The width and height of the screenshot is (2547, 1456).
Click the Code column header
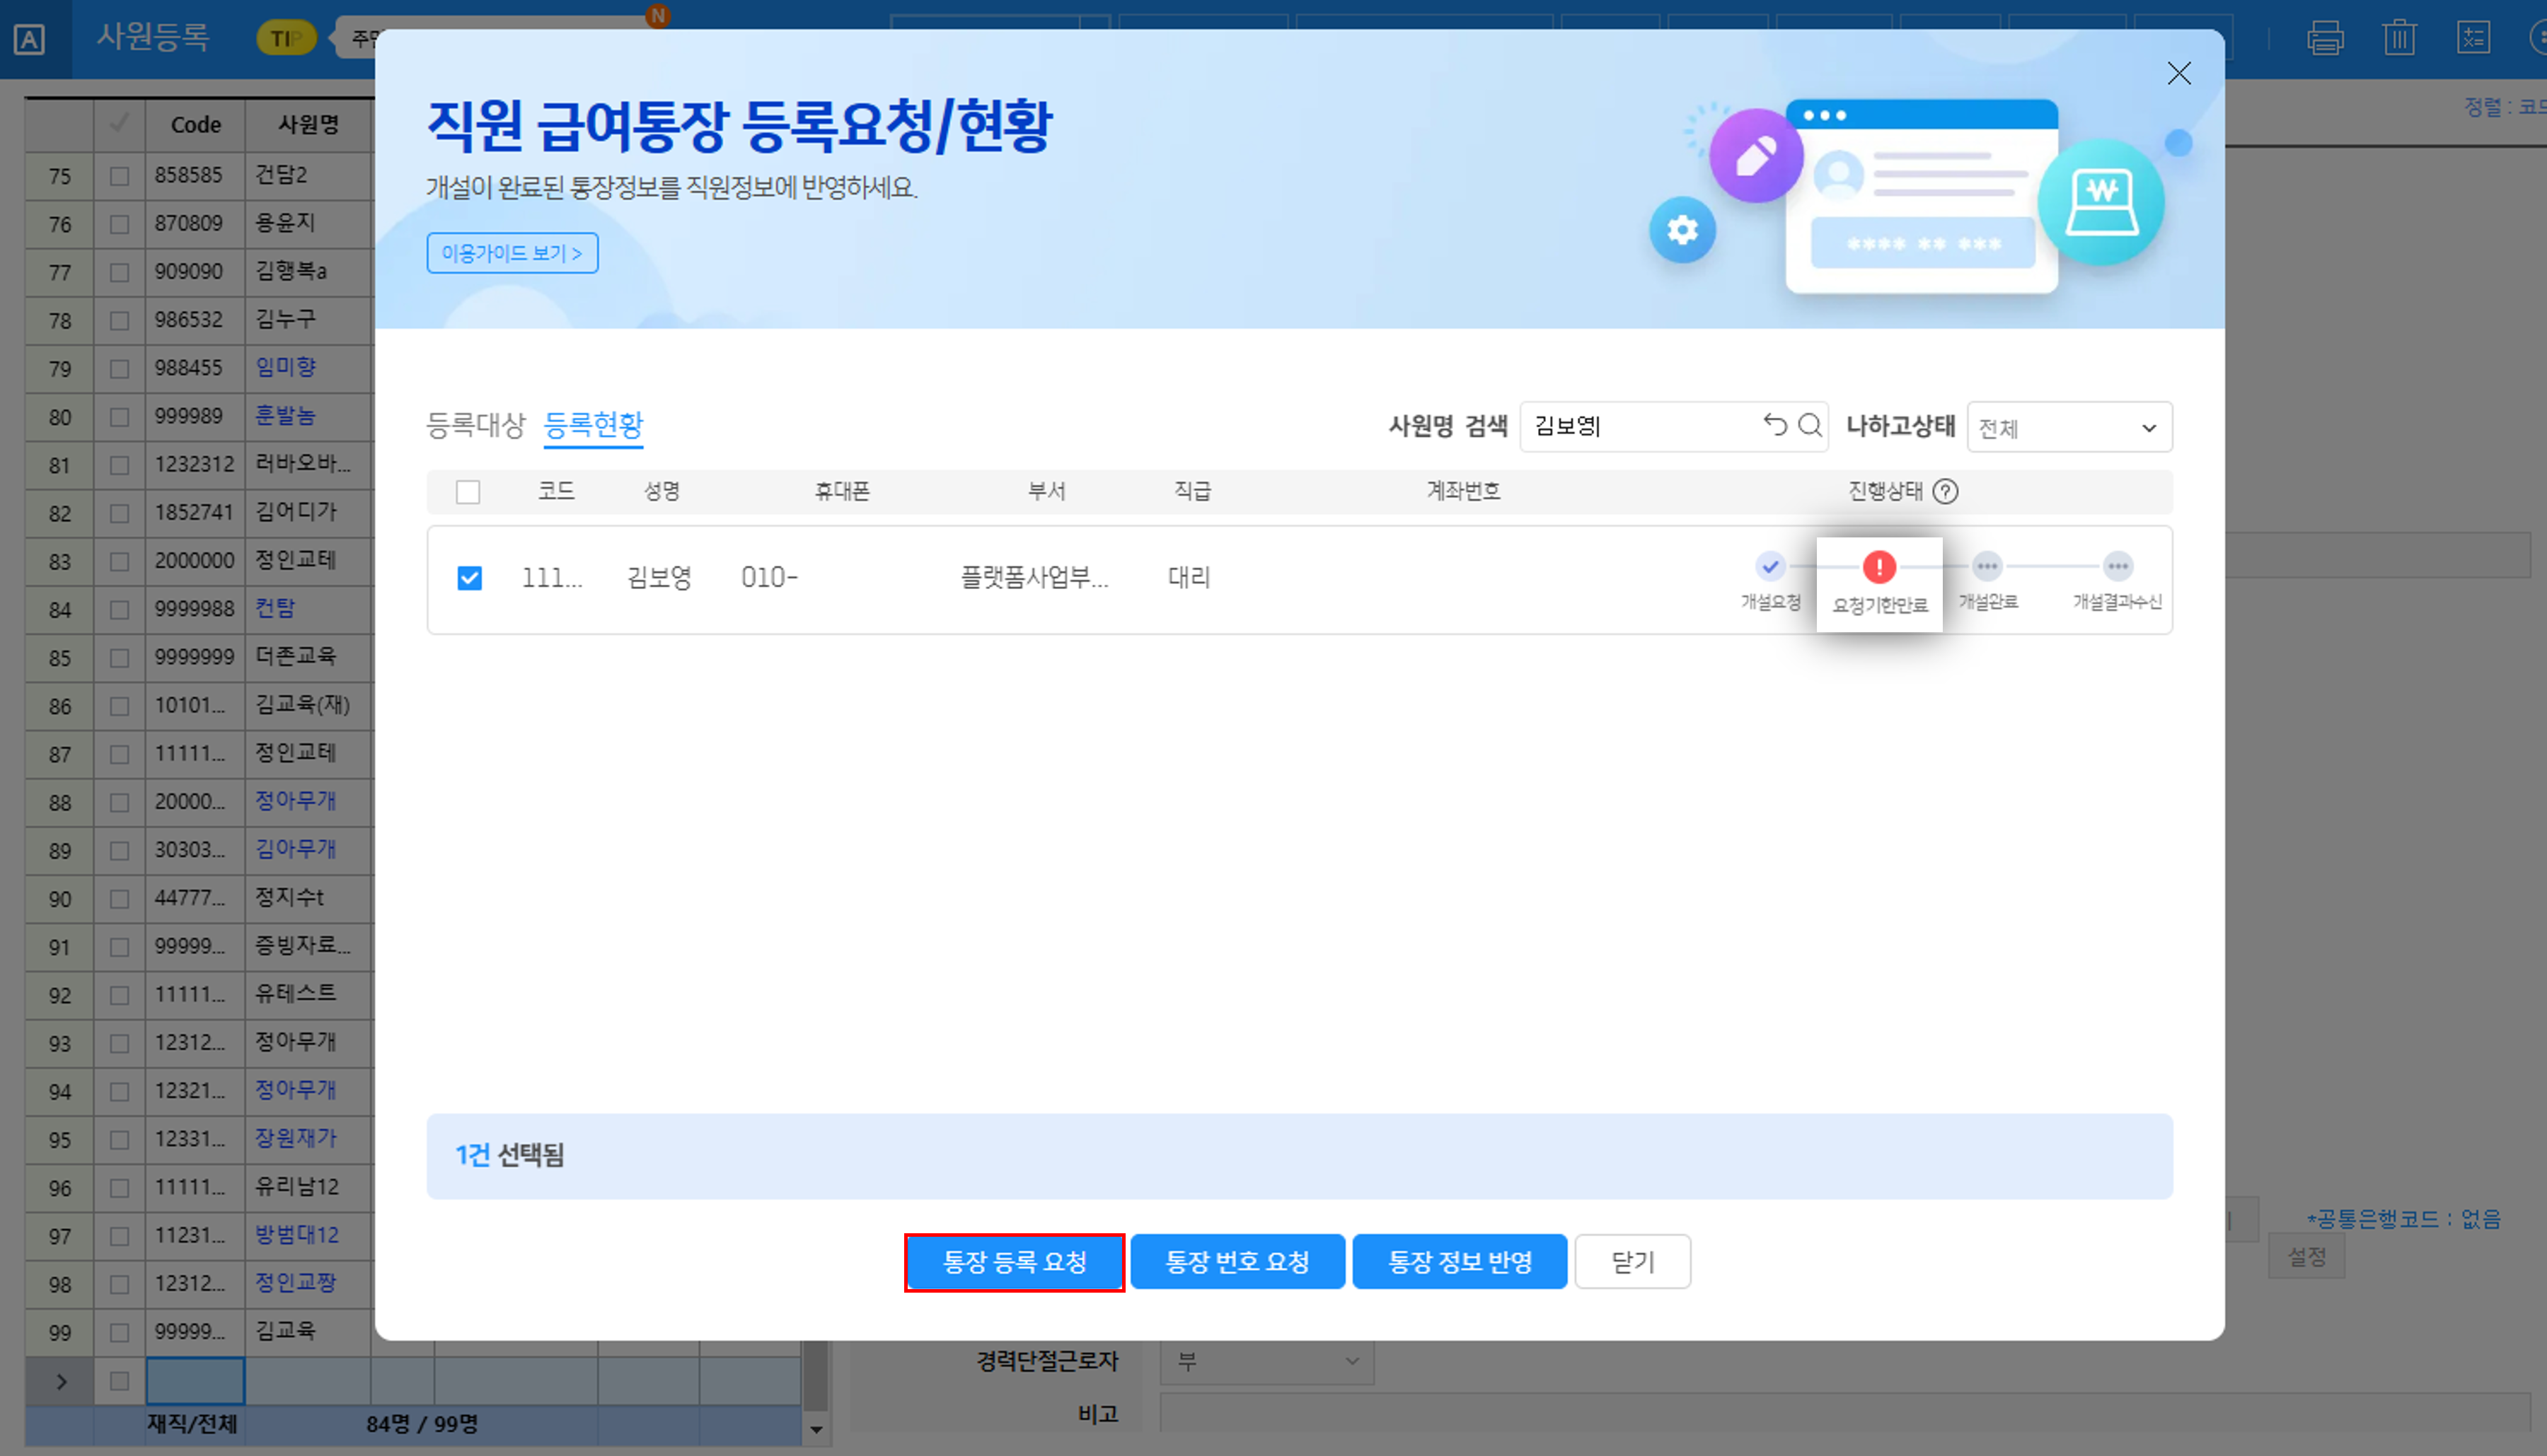(195, 125)
